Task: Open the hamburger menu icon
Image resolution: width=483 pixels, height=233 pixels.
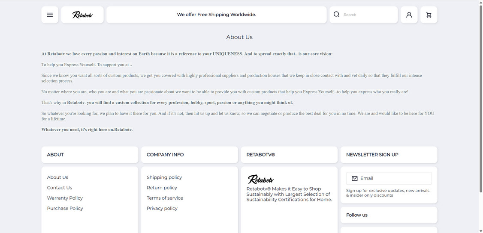Action: (50, 15)
